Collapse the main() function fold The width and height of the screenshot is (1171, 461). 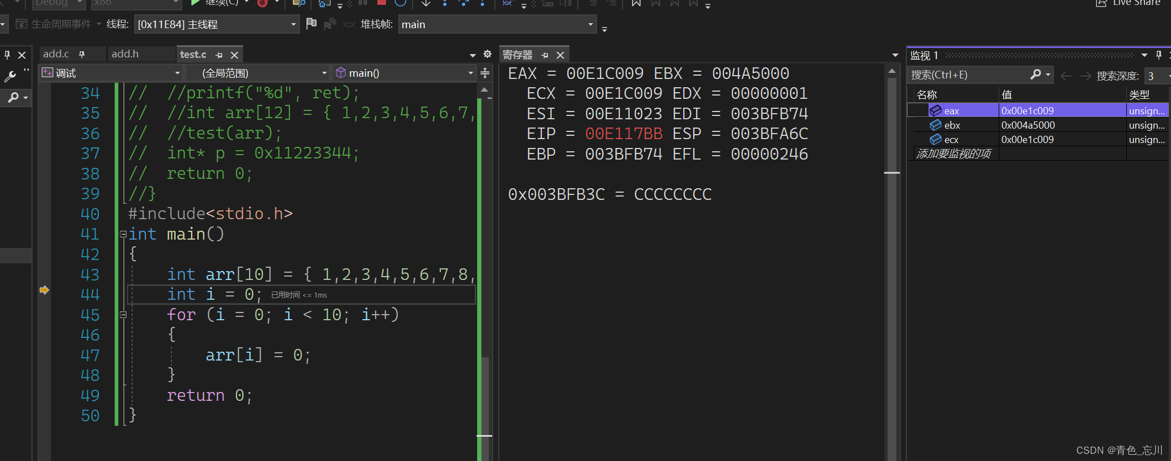click(124, 234)
